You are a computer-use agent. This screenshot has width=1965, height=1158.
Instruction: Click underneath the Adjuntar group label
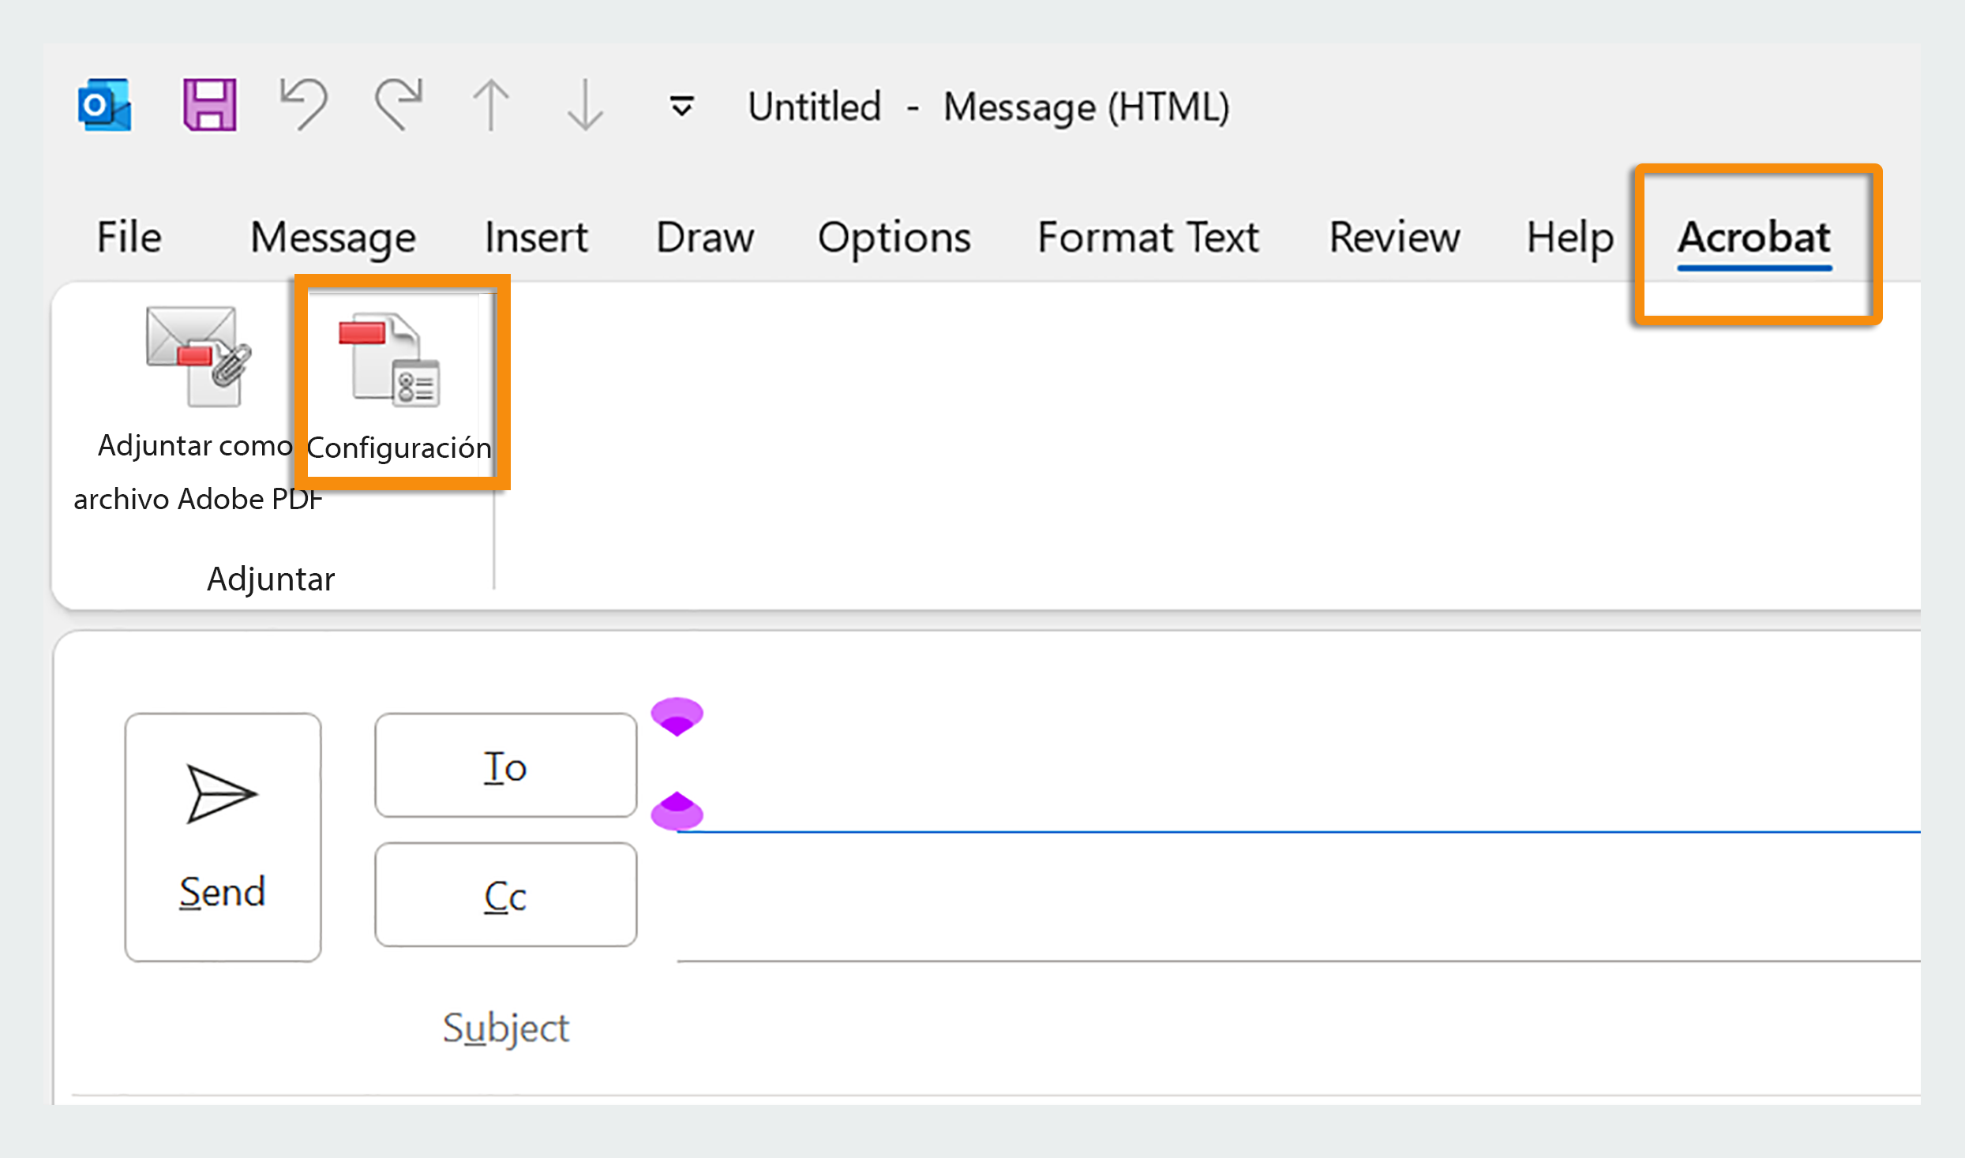271,579
